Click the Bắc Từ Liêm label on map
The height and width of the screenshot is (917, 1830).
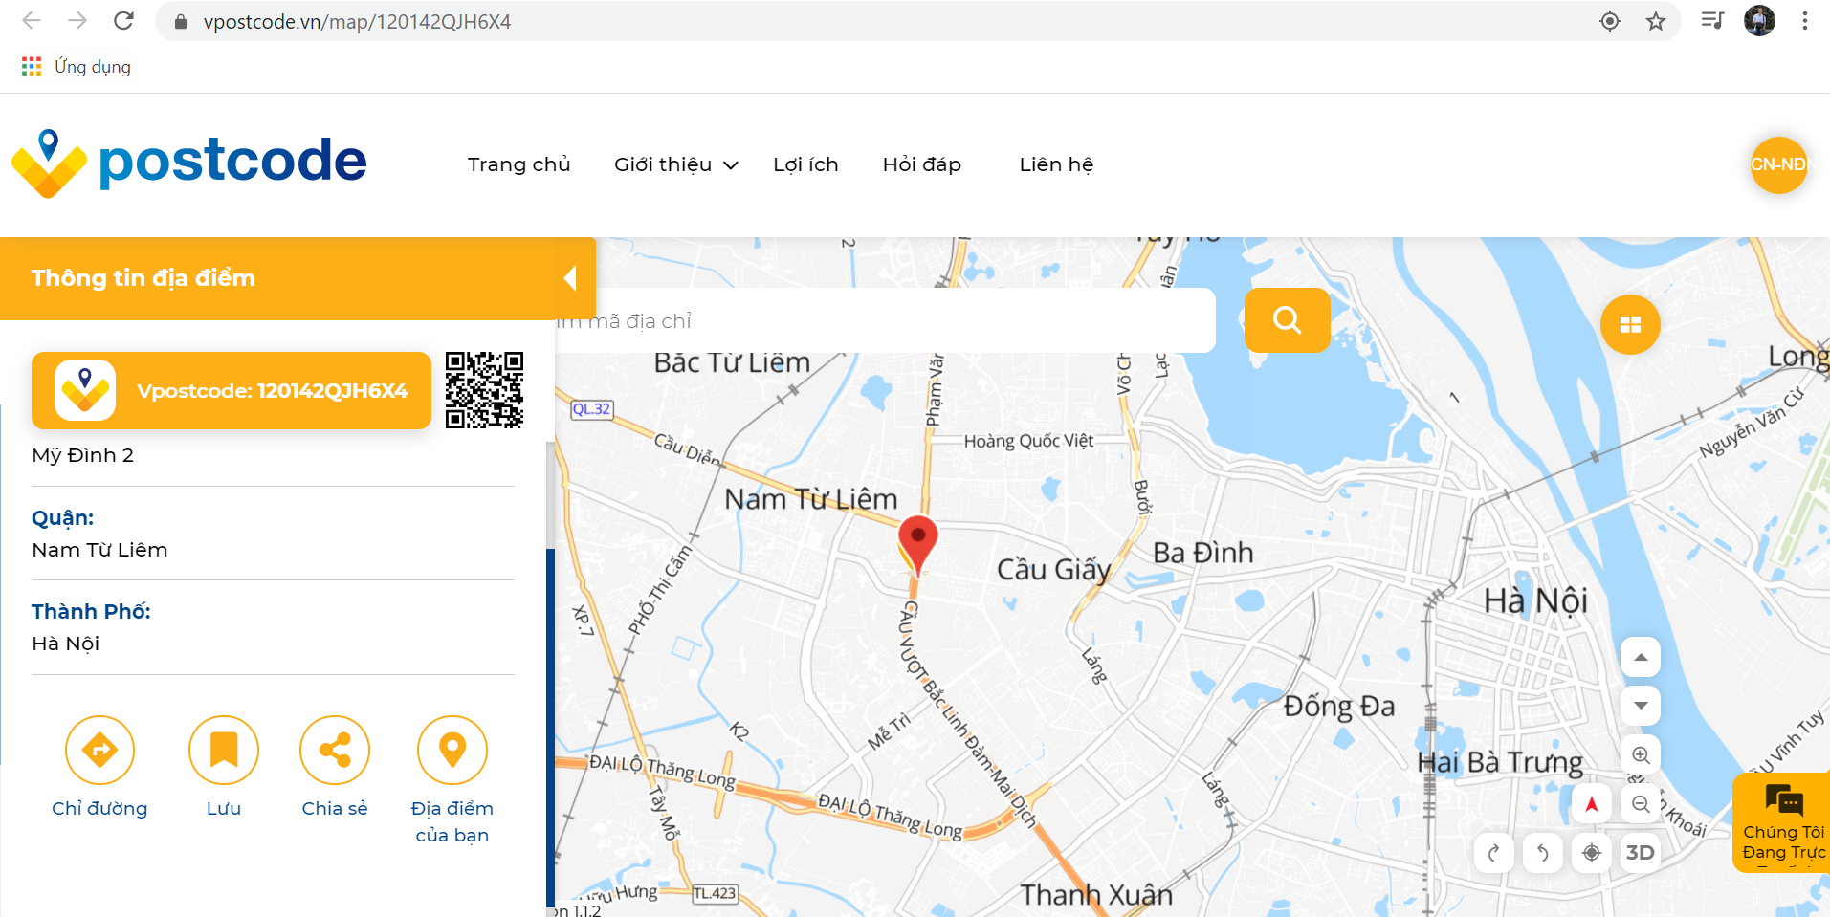pos(732,362)
